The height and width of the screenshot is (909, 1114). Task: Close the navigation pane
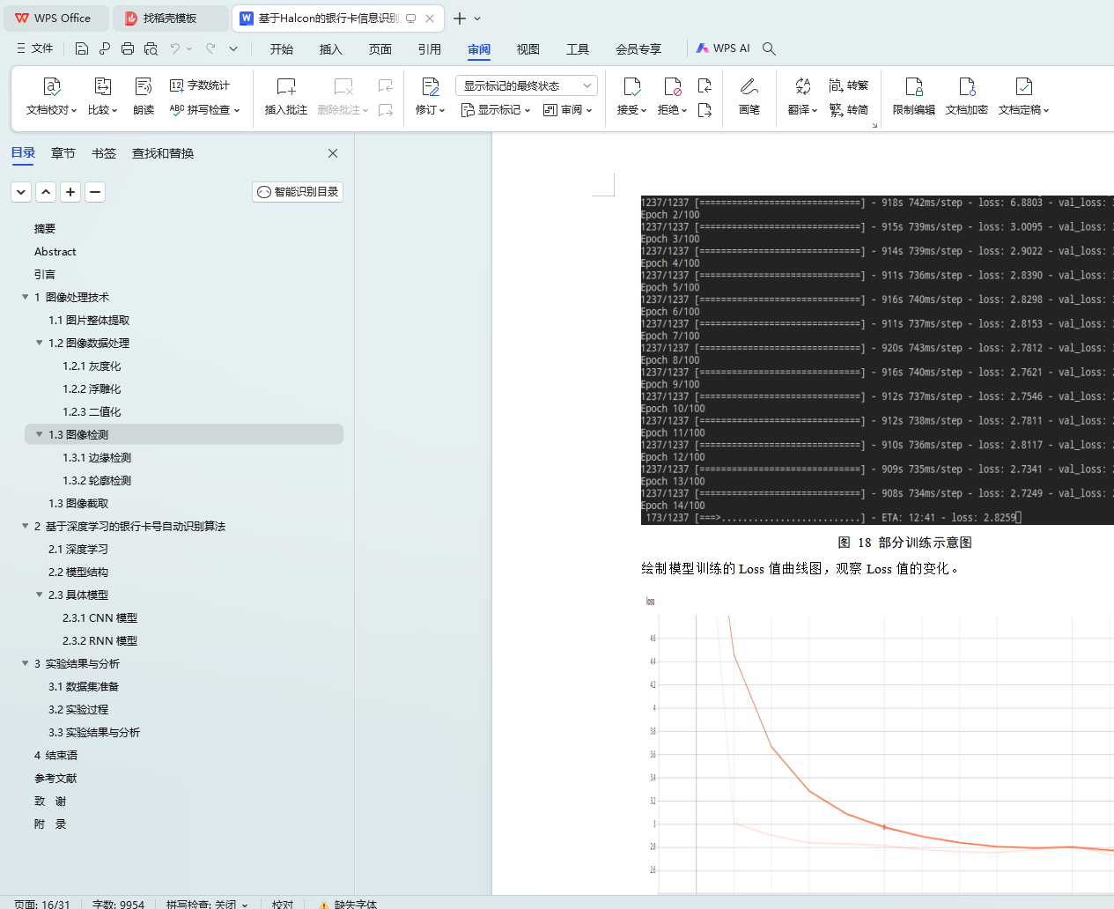[333, 153]
